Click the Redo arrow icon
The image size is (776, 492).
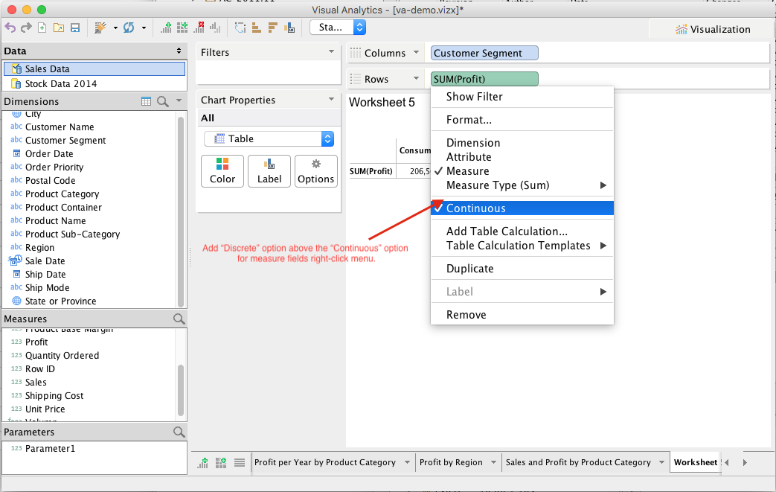[26, 28]
